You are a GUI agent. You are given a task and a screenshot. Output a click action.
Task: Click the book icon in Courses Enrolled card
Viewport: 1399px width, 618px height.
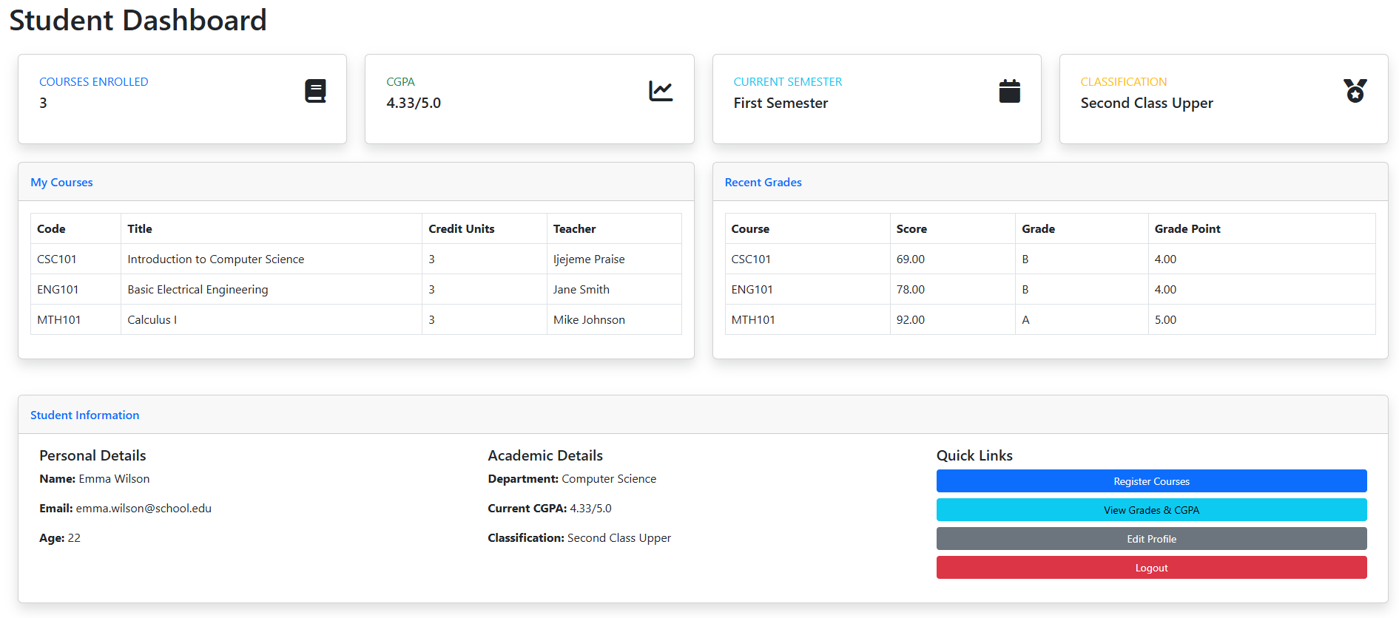click(x=315, y=91)
